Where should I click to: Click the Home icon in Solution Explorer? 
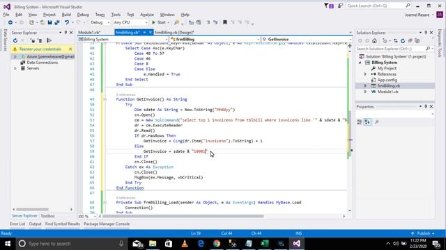pyautogui.click(x=374, y=41)
